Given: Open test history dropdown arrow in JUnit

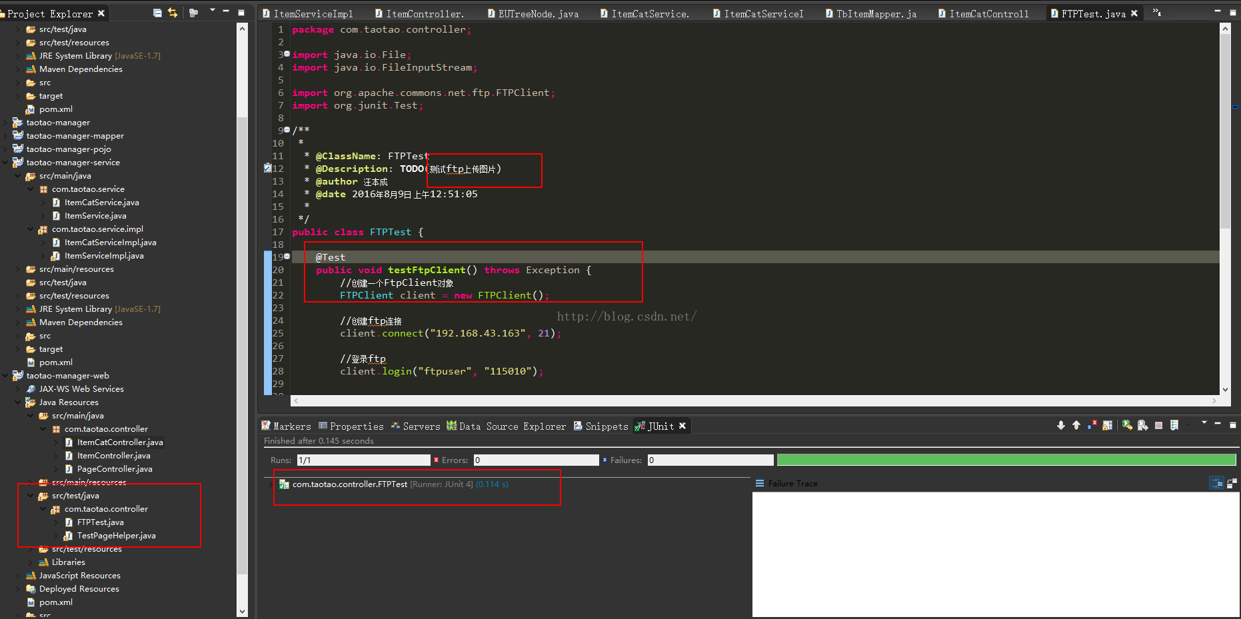Looking at the screenshot, I should [x=1187, y=425].
